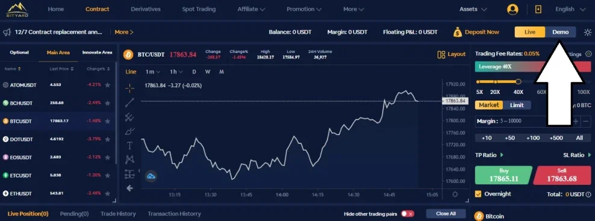Open the Spot Trading page
This screenshot has width=595, height=221.
pos(199,9)
